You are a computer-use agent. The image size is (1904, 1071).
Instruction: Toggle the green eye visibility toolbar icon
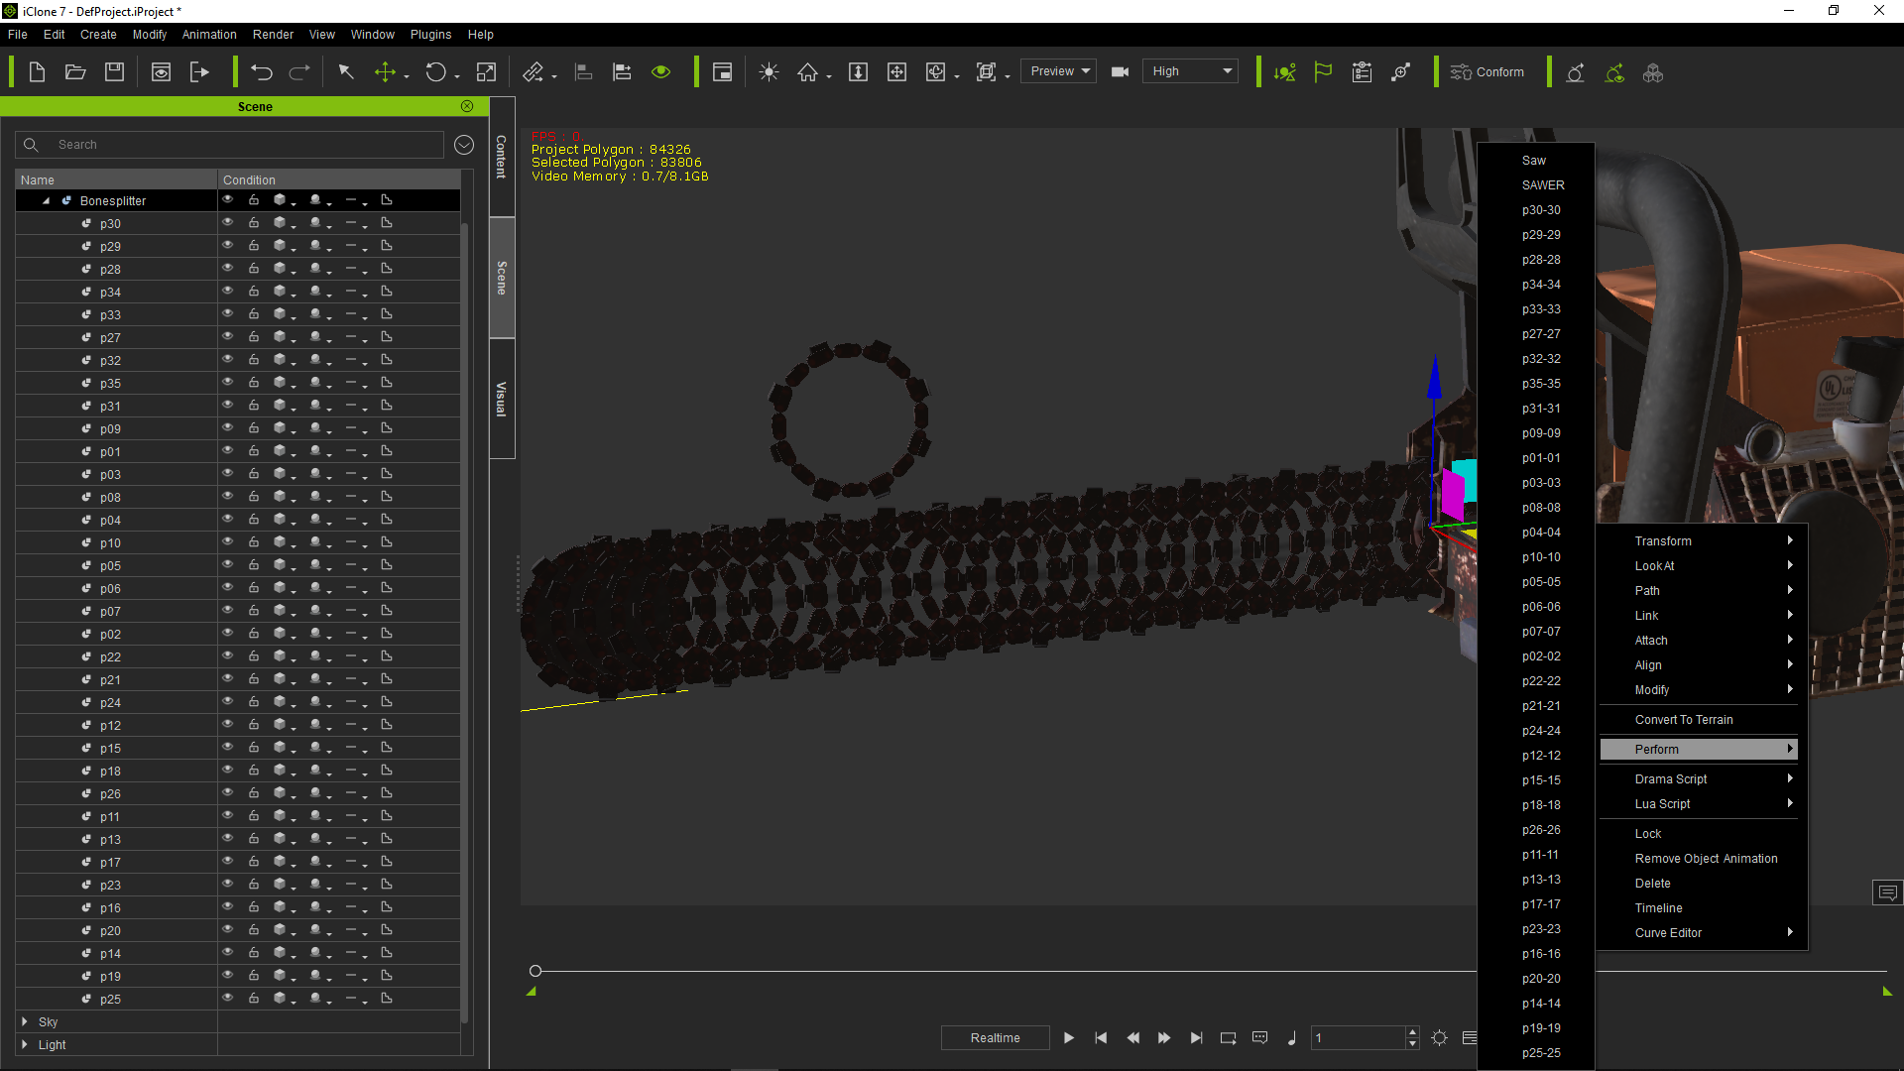point(661,72)
